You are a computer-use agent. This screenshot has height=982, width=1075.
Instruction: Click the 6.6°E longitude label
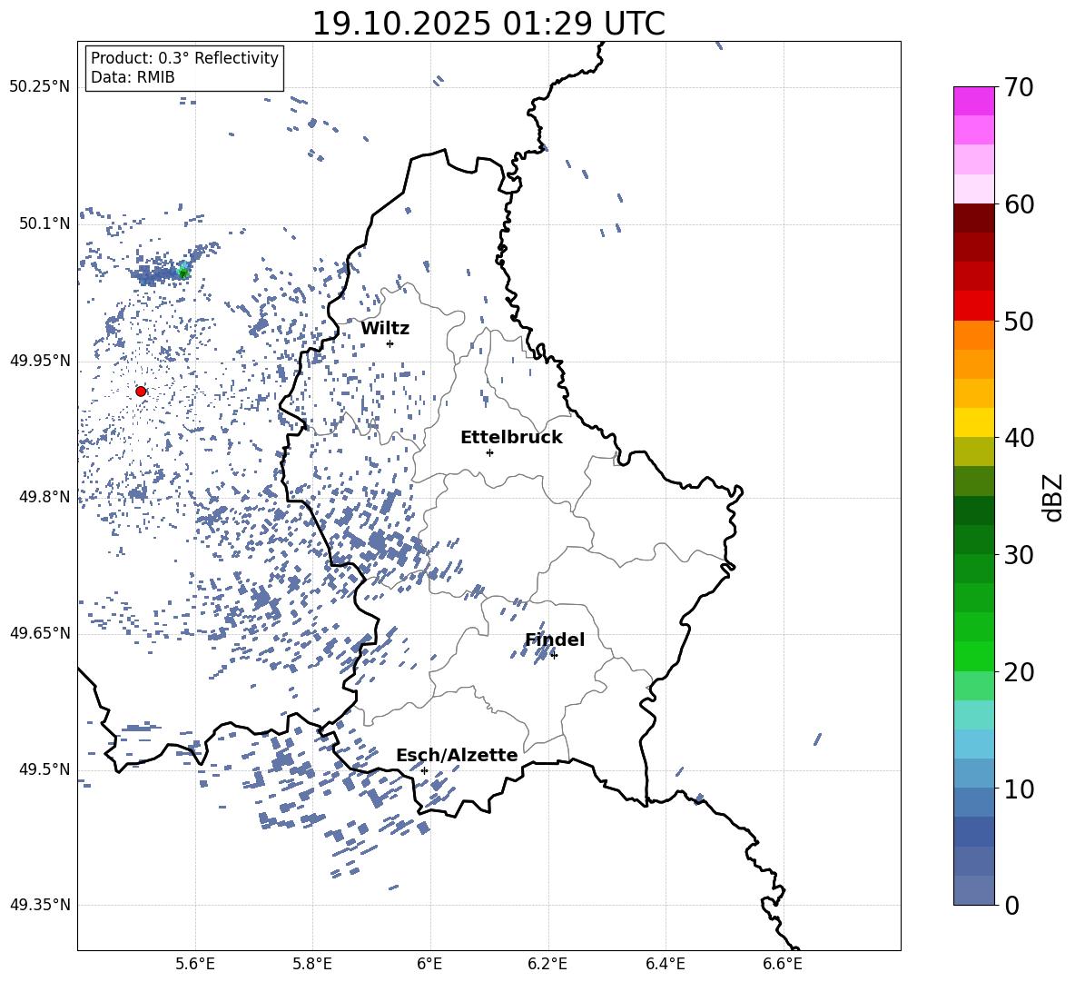point(783,964)
